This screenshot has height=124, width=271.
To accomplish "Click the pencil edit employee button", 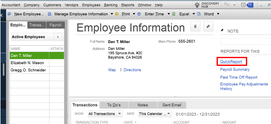I will tap(208, 26).
